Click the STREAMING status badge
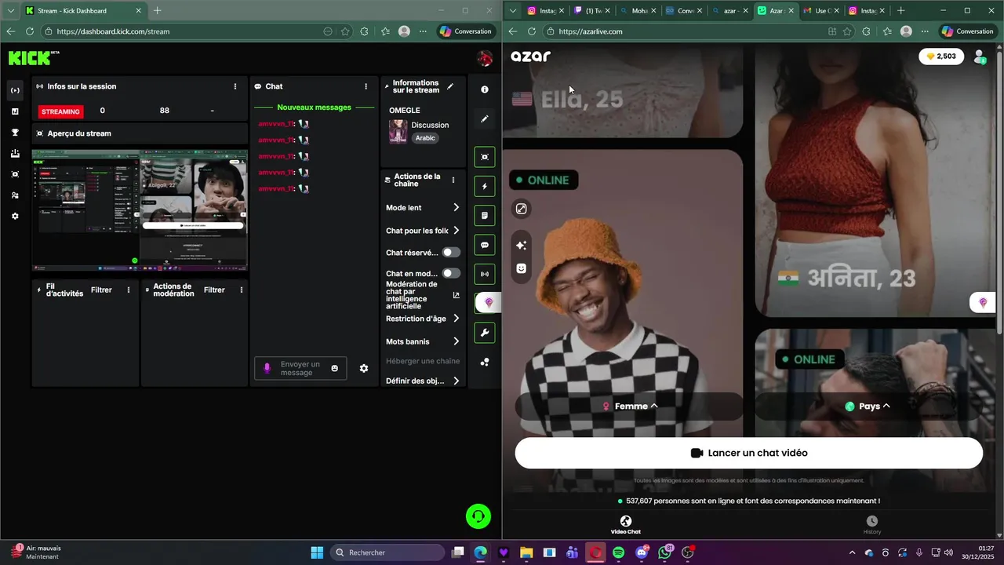Image resolution: width=1004 pixels, height=565 pixels. (60, 111)
